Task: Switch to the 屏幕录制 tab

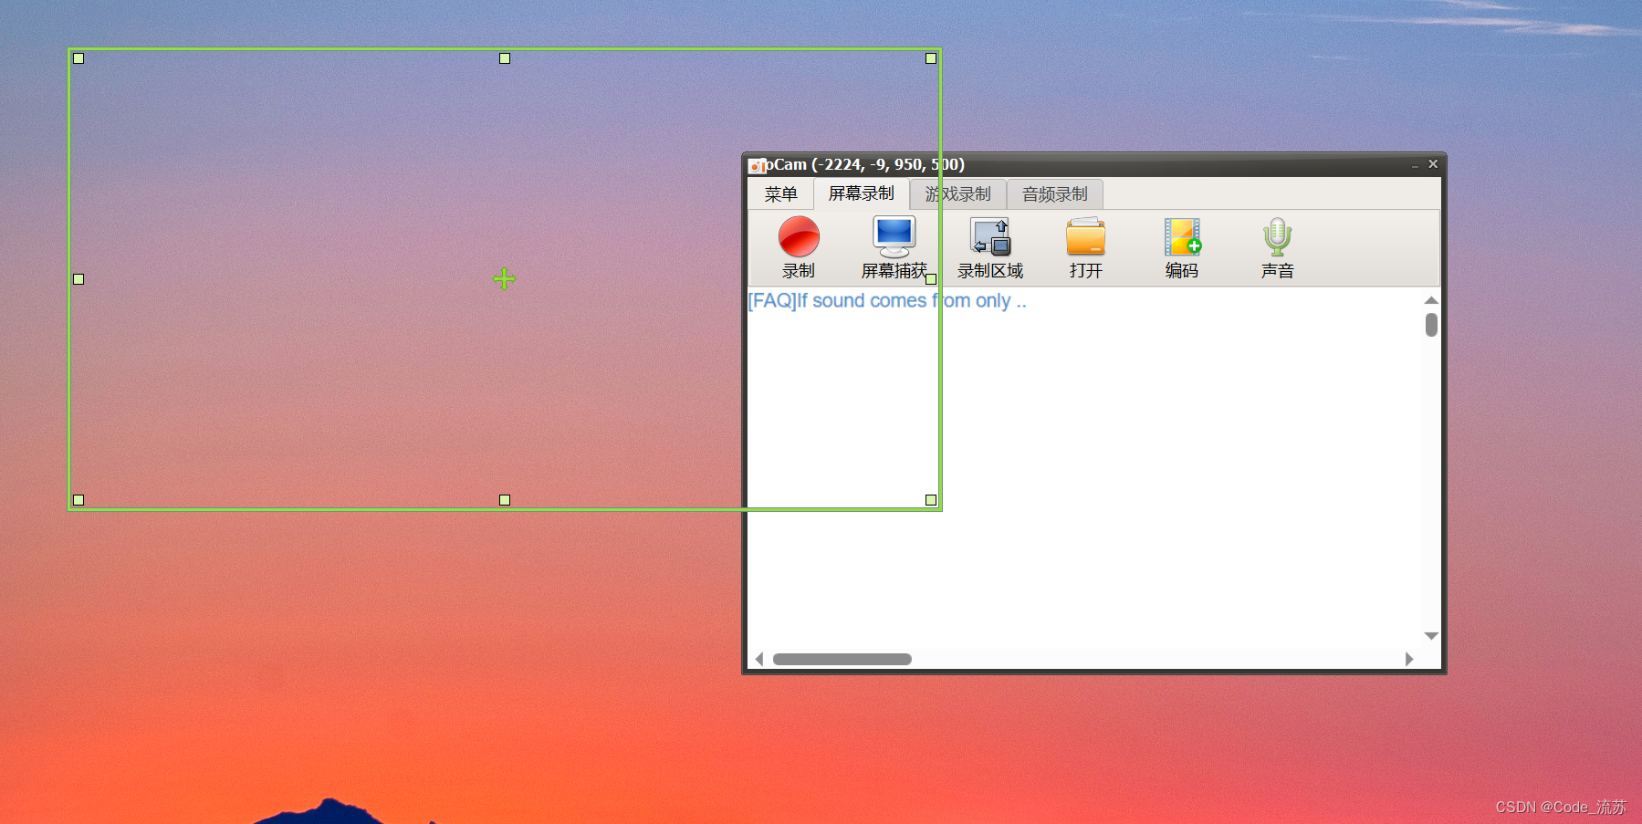Action: tap(862, 193)
